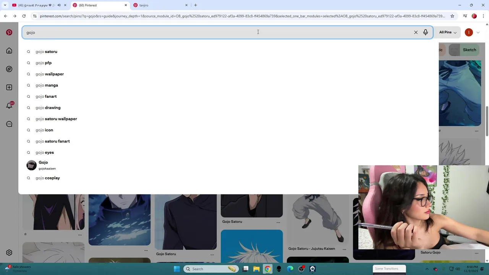
Task: Open Rain showers weather widget
Action: click(18, 269)
